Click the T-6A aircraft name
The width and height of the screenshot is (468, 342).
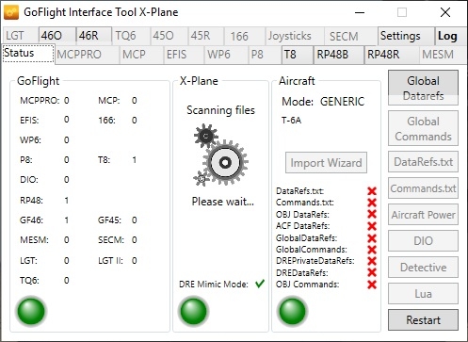point(291,121)
